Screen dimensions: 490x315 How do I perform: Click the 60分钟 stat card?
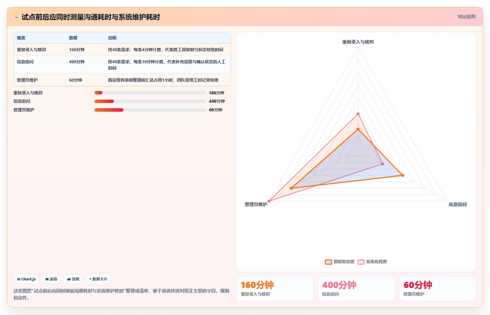(x=437, y=288)
